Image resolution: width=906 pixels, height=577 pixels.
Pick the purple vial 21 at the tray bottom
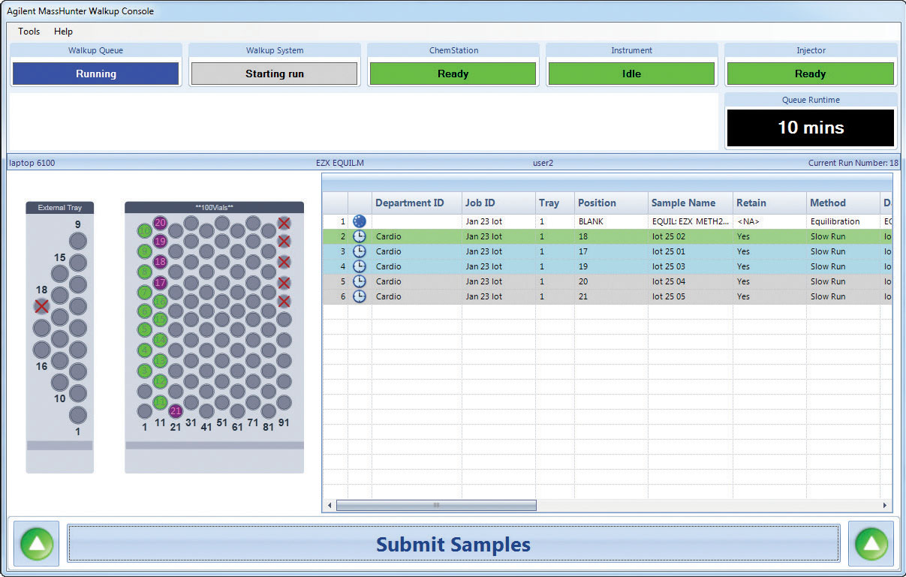coord(176,410)
